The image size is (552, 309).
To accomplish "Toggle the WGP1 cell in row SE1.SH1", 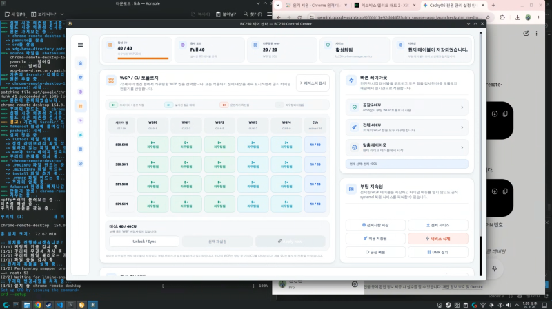I will (186, 204).
